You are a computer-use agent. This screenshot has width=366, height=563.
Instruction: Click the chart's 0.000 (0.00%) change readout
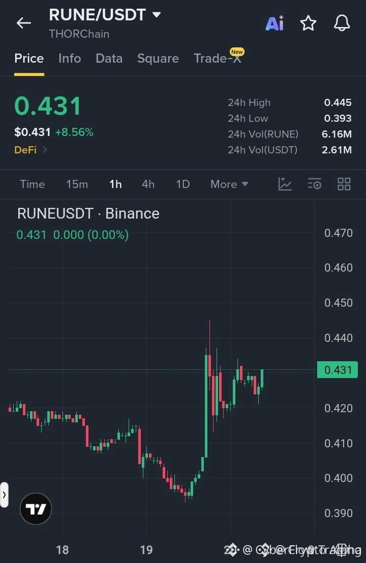pos(91,235)
